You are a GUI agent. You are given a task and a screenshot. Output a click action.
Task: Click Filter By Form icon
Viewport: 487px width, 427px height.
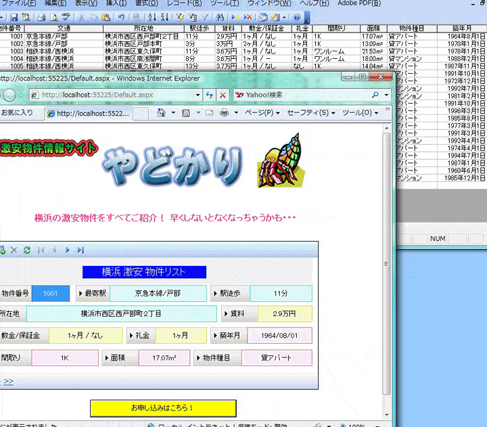[193, 17]
